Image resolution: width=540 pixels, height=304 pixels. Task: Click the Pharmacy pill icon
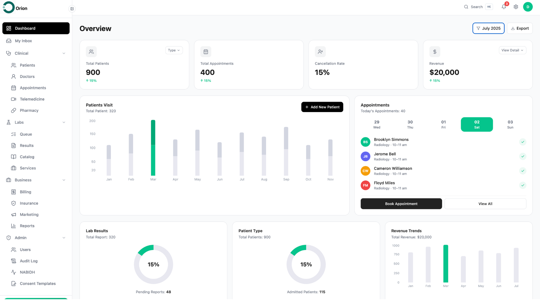click(13, 110)
